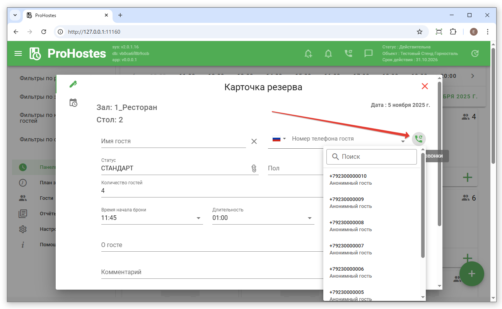This screenshot has height=309, width=502.
Task: Click the recent calls phone icon in card
Action: [418, 139]
